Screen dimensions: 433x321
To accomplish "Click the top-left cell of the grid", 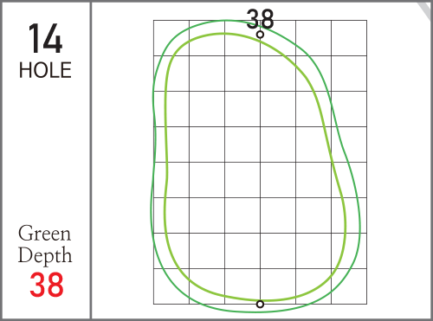I will pos(171,38).
